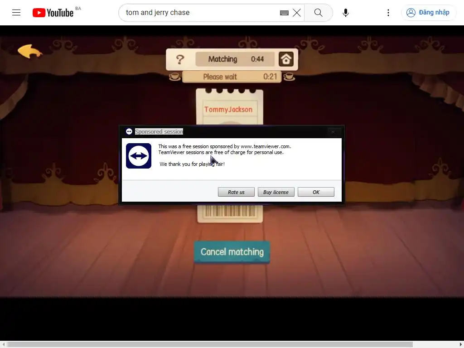Click the Matching 0:44 timer label
The height and width of the screenshot is (348, 464).
pyautogui.click(x=236, y=59)
